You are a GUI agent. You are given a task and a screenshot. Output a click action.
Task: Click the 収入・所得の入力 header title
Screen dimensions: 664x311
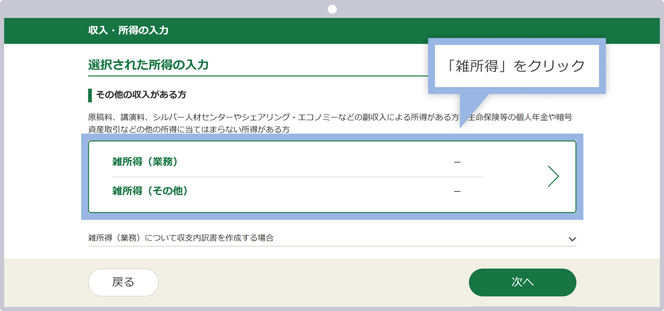[128, 30]
